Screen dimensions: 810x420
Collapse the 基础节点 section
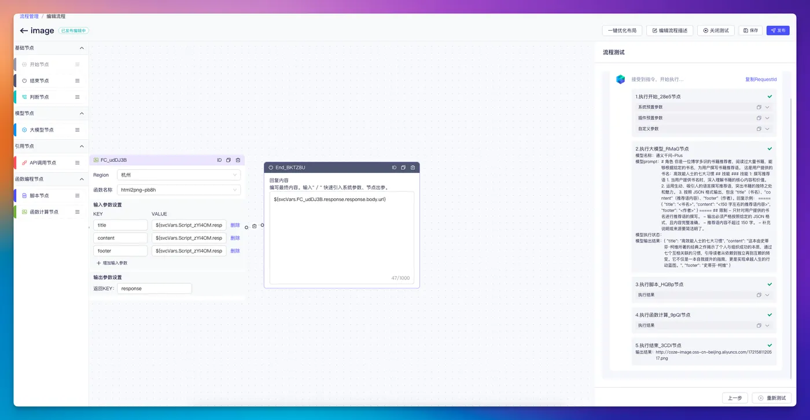pyautogui.click(x=82, y=48)
